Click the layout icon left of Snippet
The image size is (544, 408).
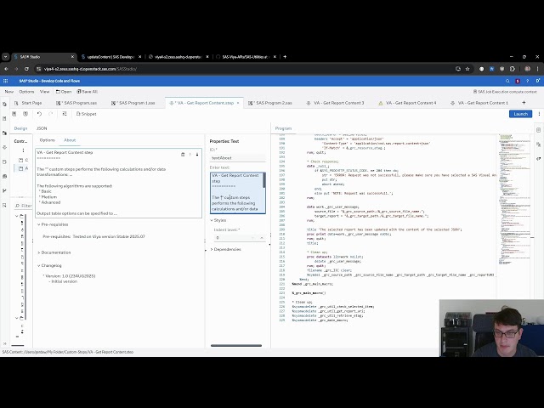click(x=65, y=114)
